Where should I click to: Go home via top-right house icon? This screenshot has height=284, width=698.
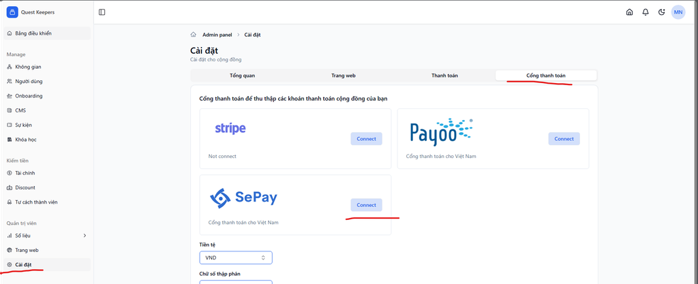[629, 12]
